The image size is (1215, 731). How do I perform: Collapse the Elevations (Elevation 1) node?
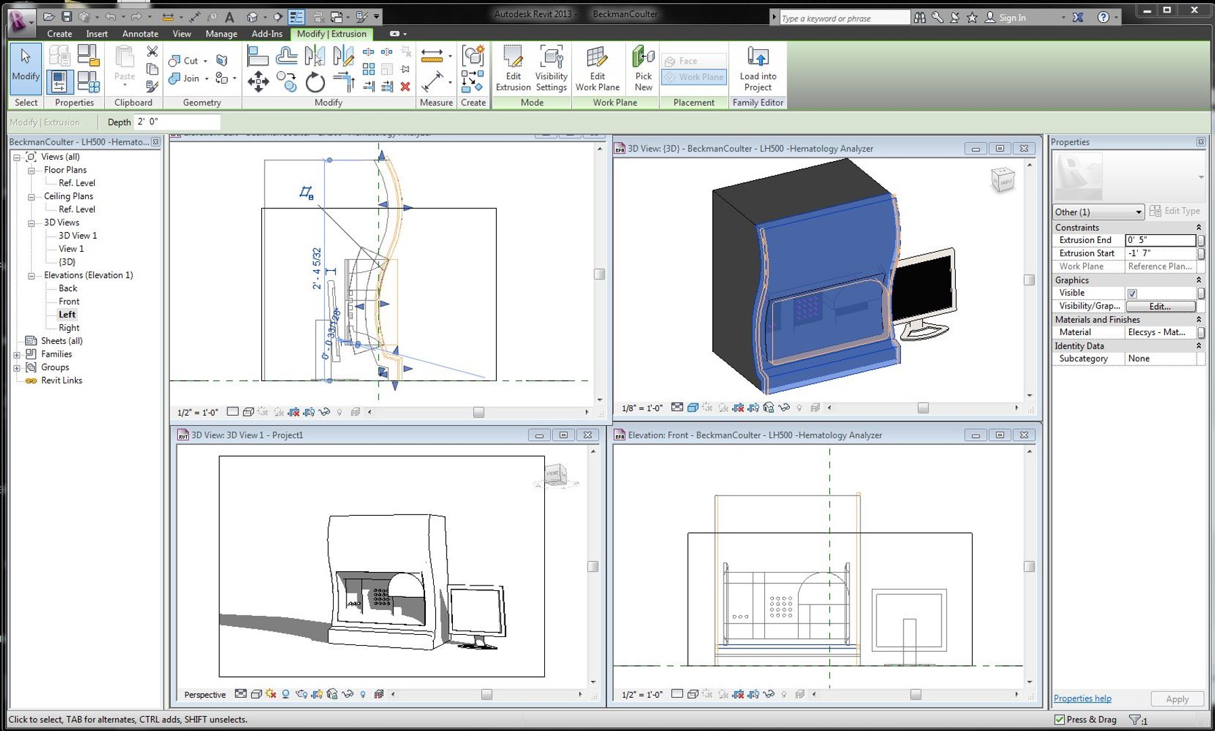pos(31,276)
